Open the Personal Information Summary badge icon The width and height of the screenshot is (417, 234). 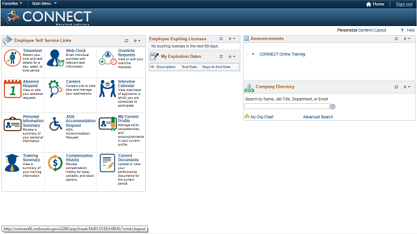click(x=12, y=124)
